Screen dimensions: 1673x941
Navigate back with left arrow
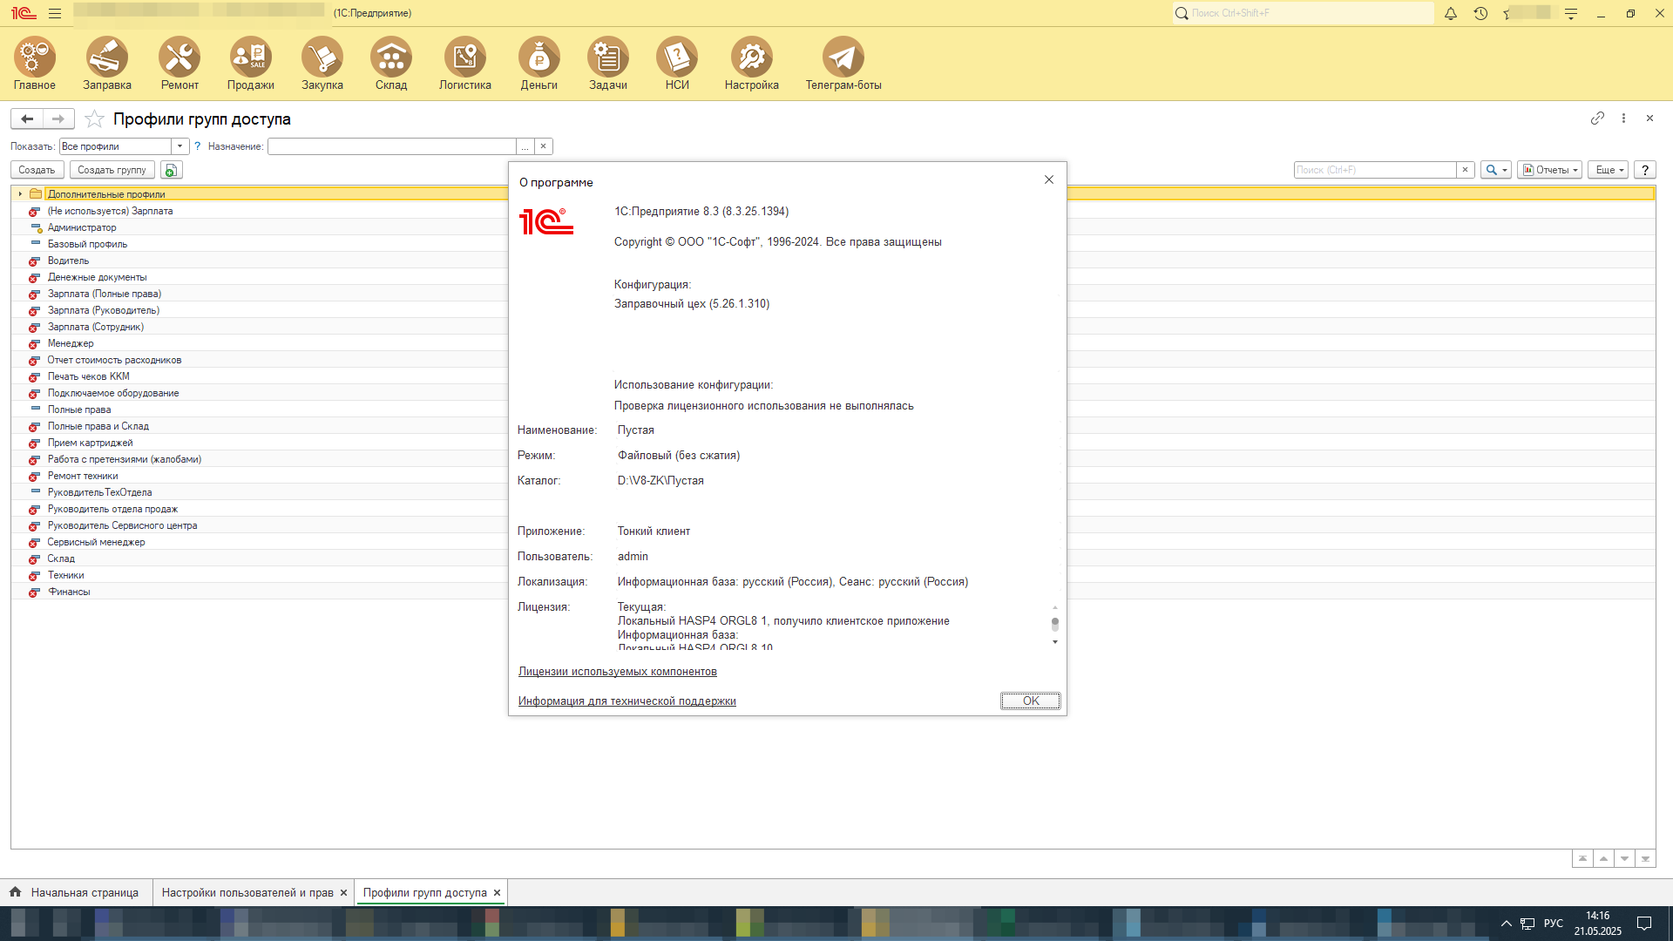(x=27, y=118)
